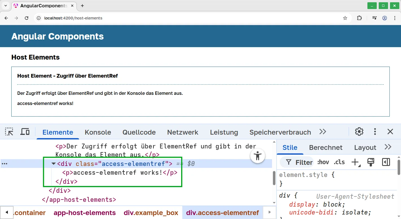Show more DevTools tabs chevron
401x219 pixels.
(323, 132)
